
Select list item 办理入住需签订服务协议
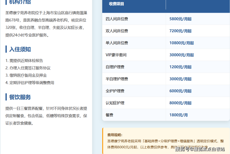(x=28, y=68)
